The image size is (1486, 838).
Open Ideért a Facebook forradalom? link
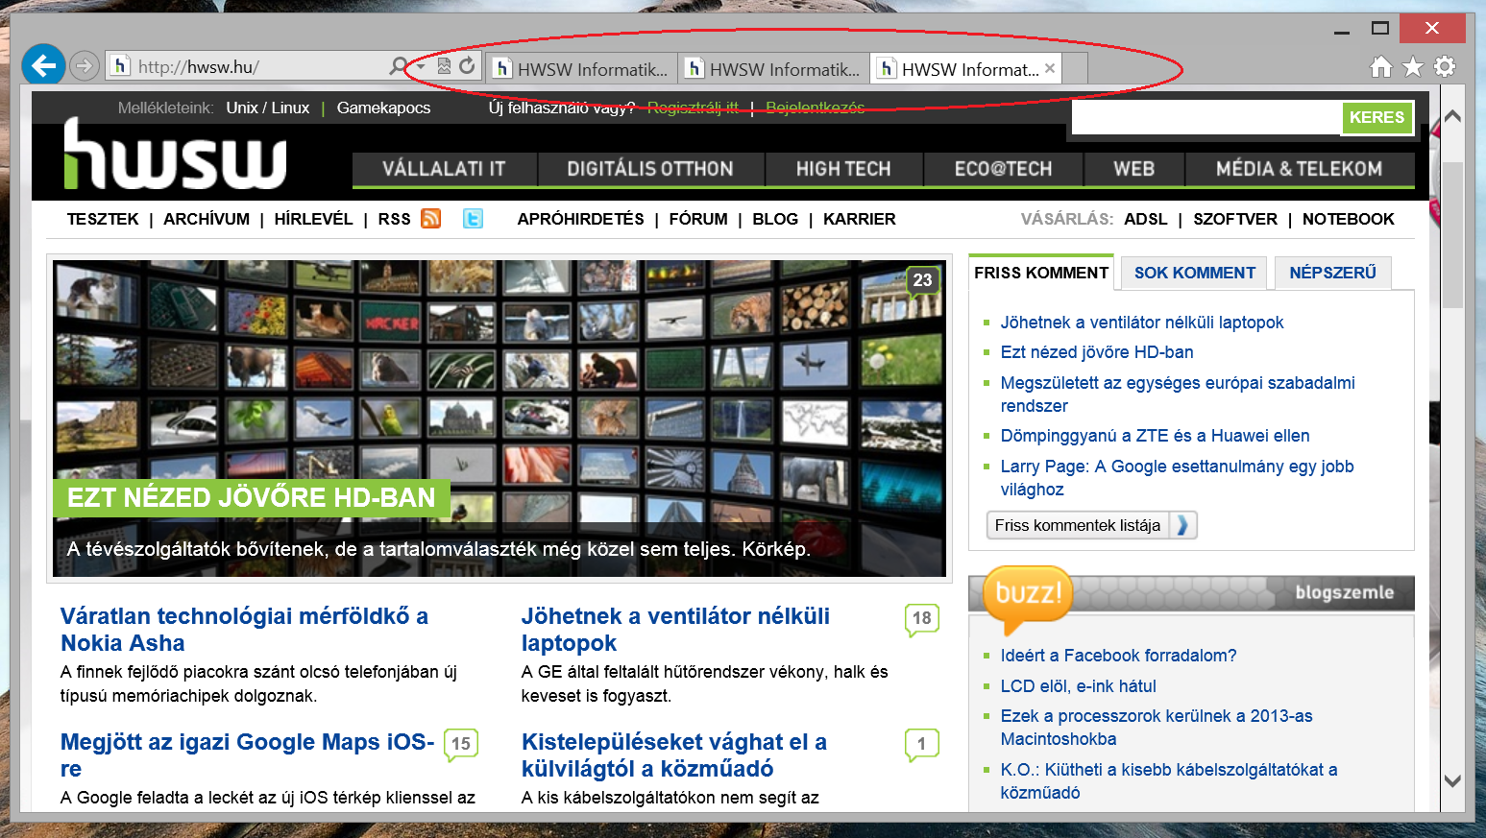tap(1118, 656)
